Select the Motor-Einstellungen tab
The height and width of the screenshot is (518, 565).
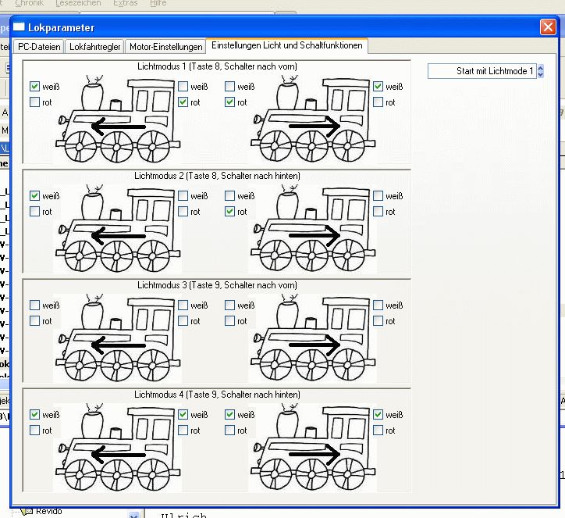pyautogui.click(x=165, y=47)
